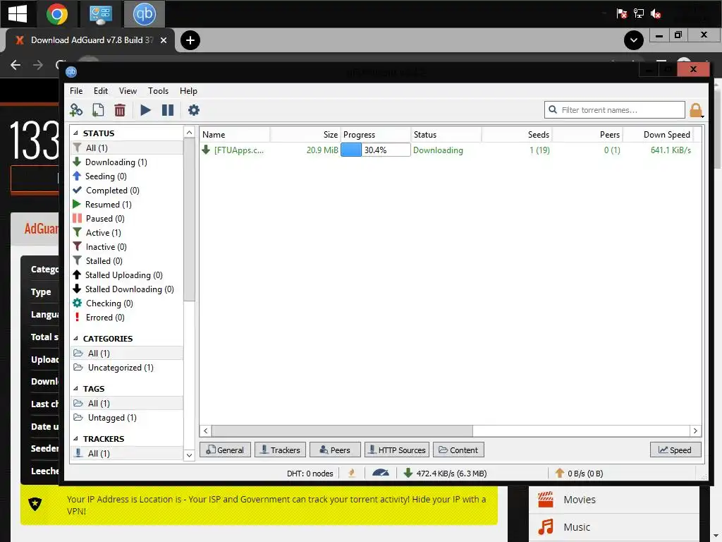Click the qBittorrent title bar logo icon
This screenshot has width=722, height=542.
71,72
